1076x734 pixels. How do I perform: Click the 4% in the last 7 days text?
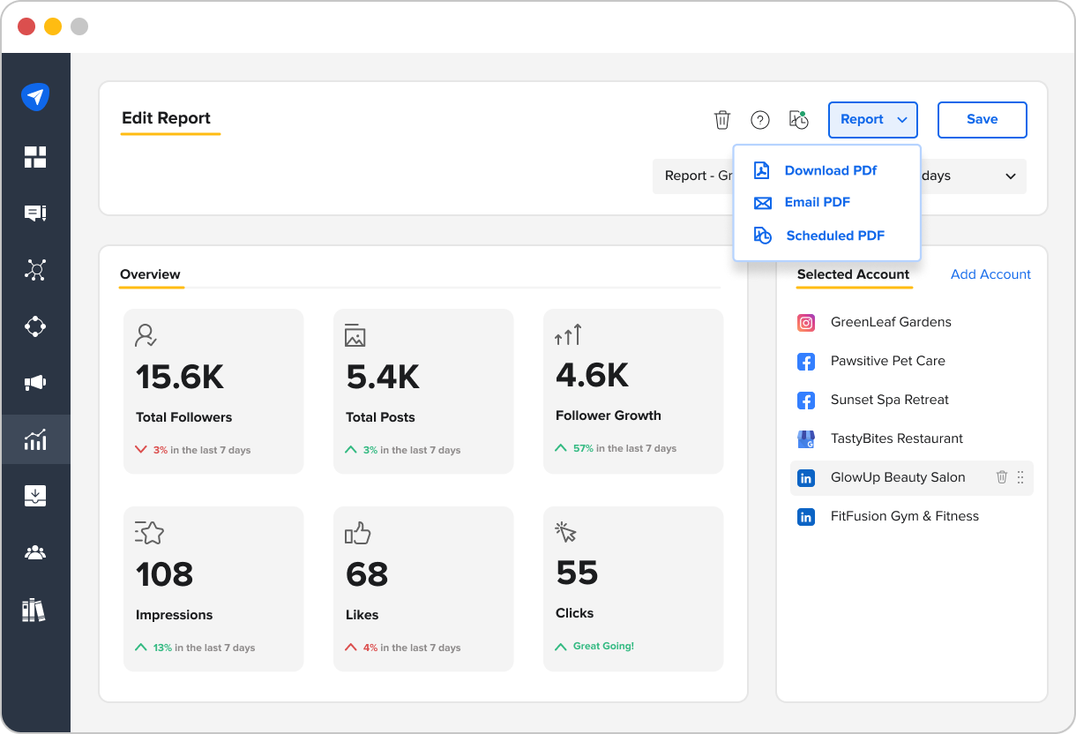pos(412,648)
